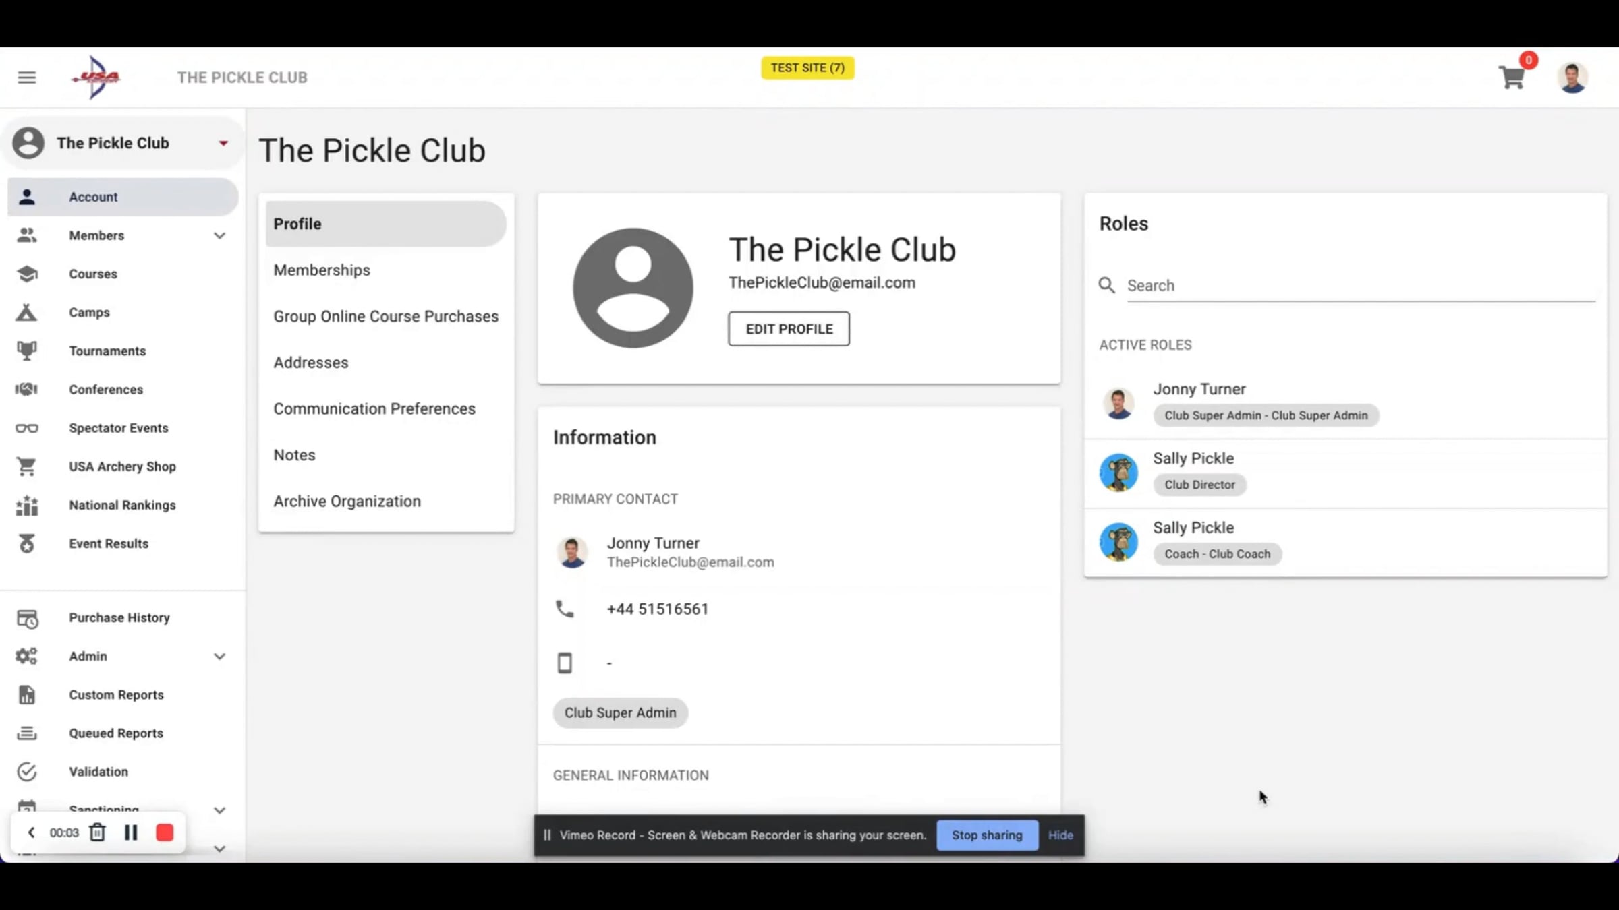
Task: Pause the screen recording
Action: click(x=131, y=832)
